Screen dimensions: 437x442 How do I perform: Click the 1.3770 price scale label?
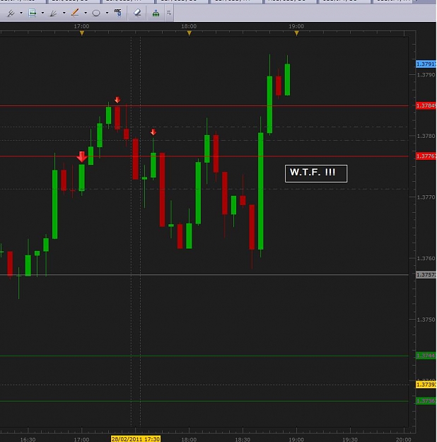426,197
